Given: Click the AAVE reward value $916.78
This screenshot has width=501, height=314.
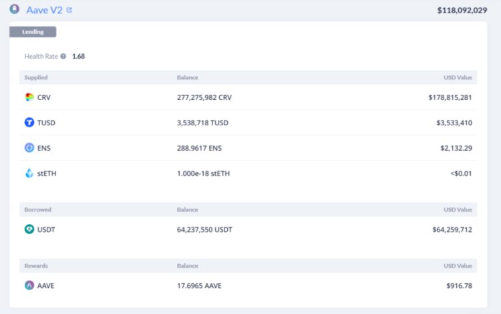Looking at the screenshot, I should click(459, 285).
